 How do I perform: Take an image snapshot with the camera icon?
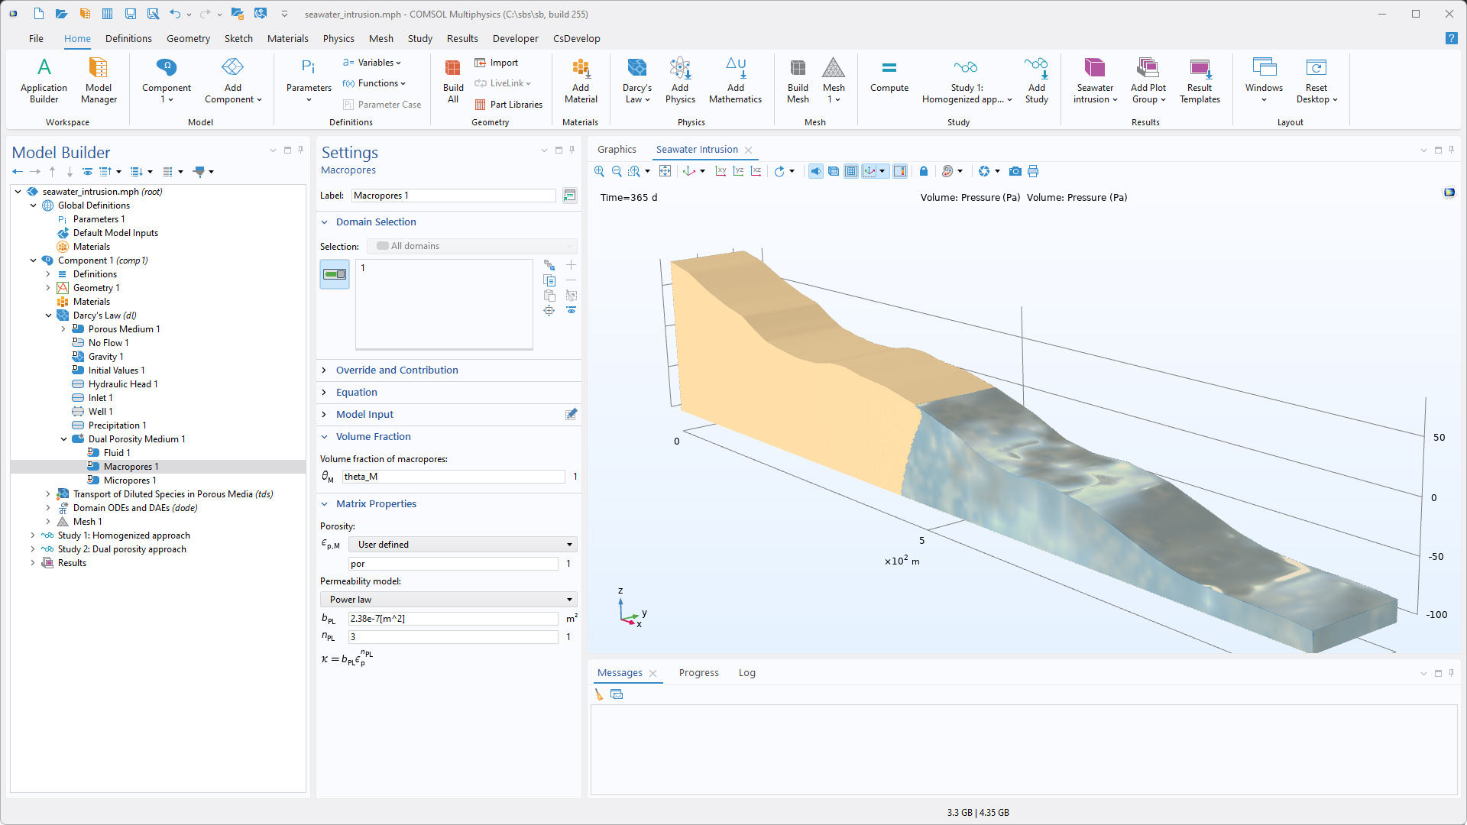[1015, 171]
